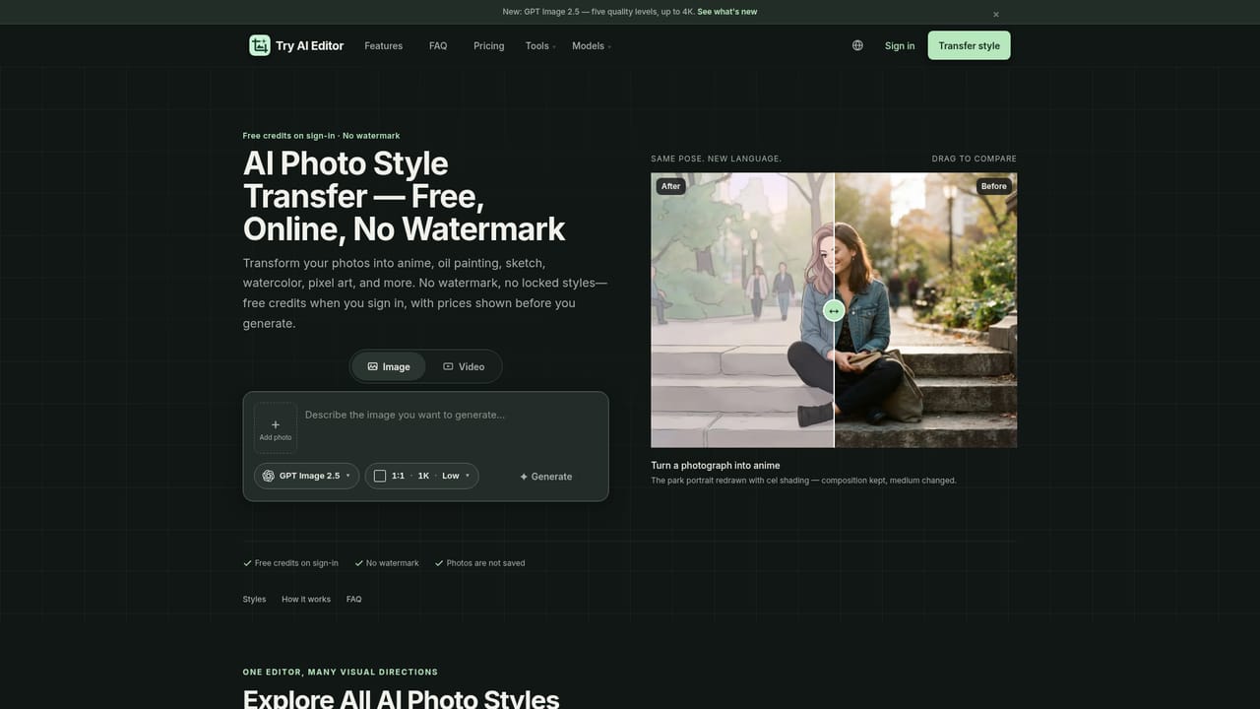Click the "Turn a photograph into anime" caption
1260x709 pixels.
pyautogui.click(x=716, y=466)
